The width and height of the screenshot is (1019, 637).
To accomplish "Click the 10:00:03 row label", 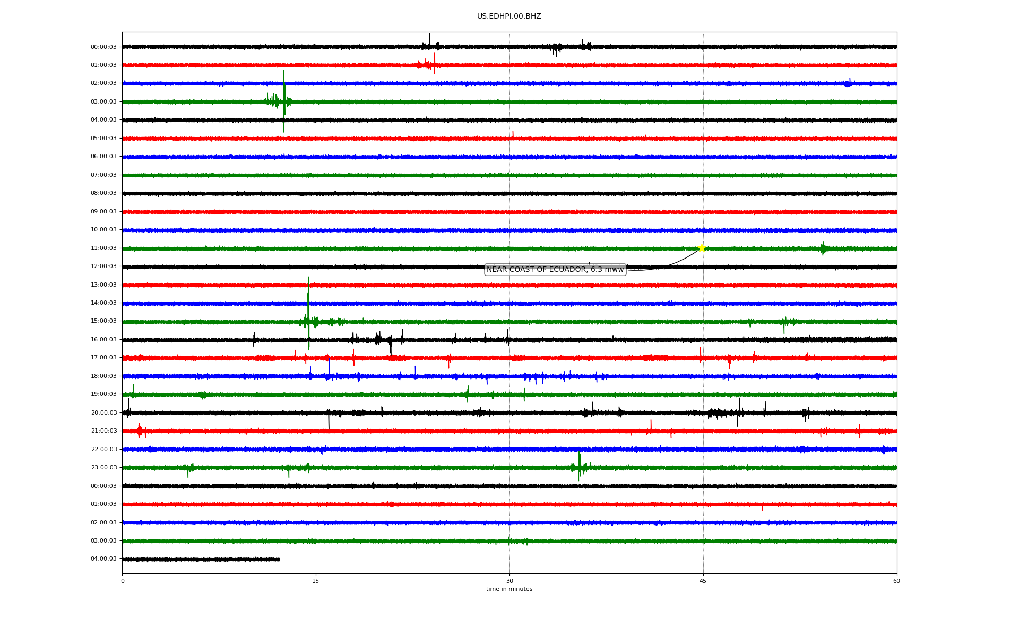I will (x=103, y=230).
